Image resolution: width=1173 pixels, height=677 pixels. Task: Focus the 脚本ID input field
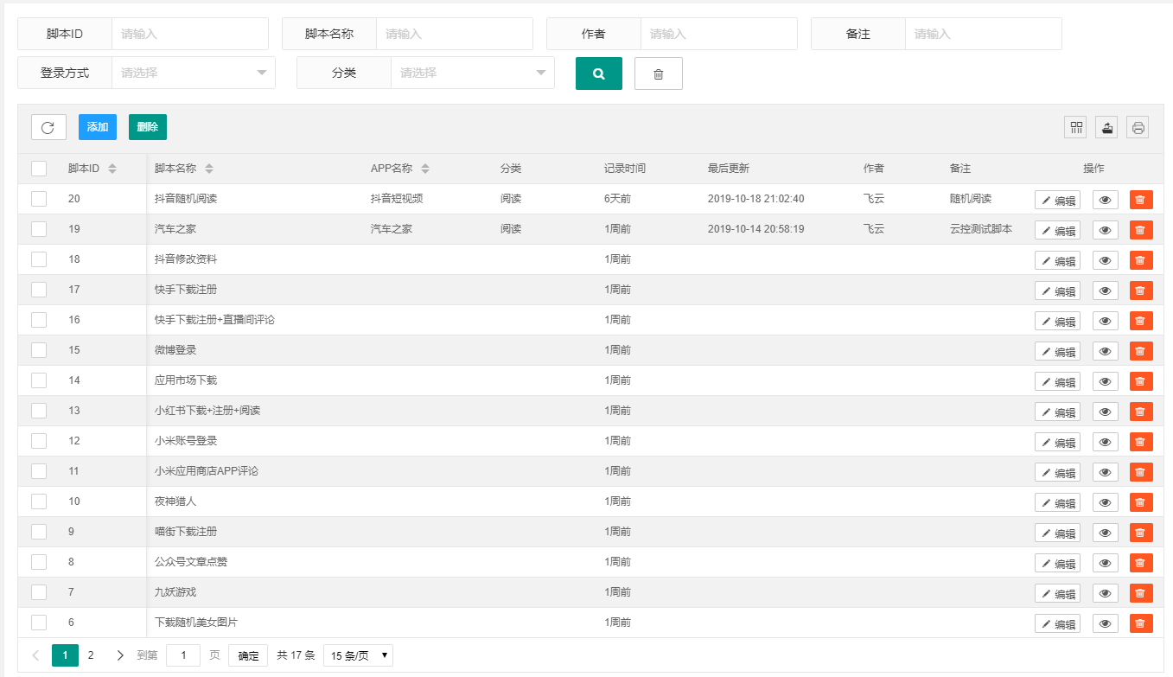click(190, 34)
